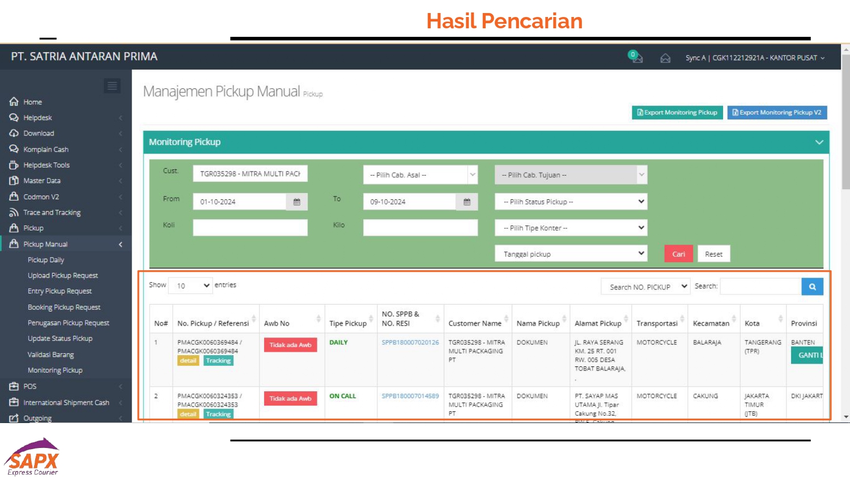Click Tracking button for PMACGK0060369484
The image size is (850, 478).
click(218, 361)
